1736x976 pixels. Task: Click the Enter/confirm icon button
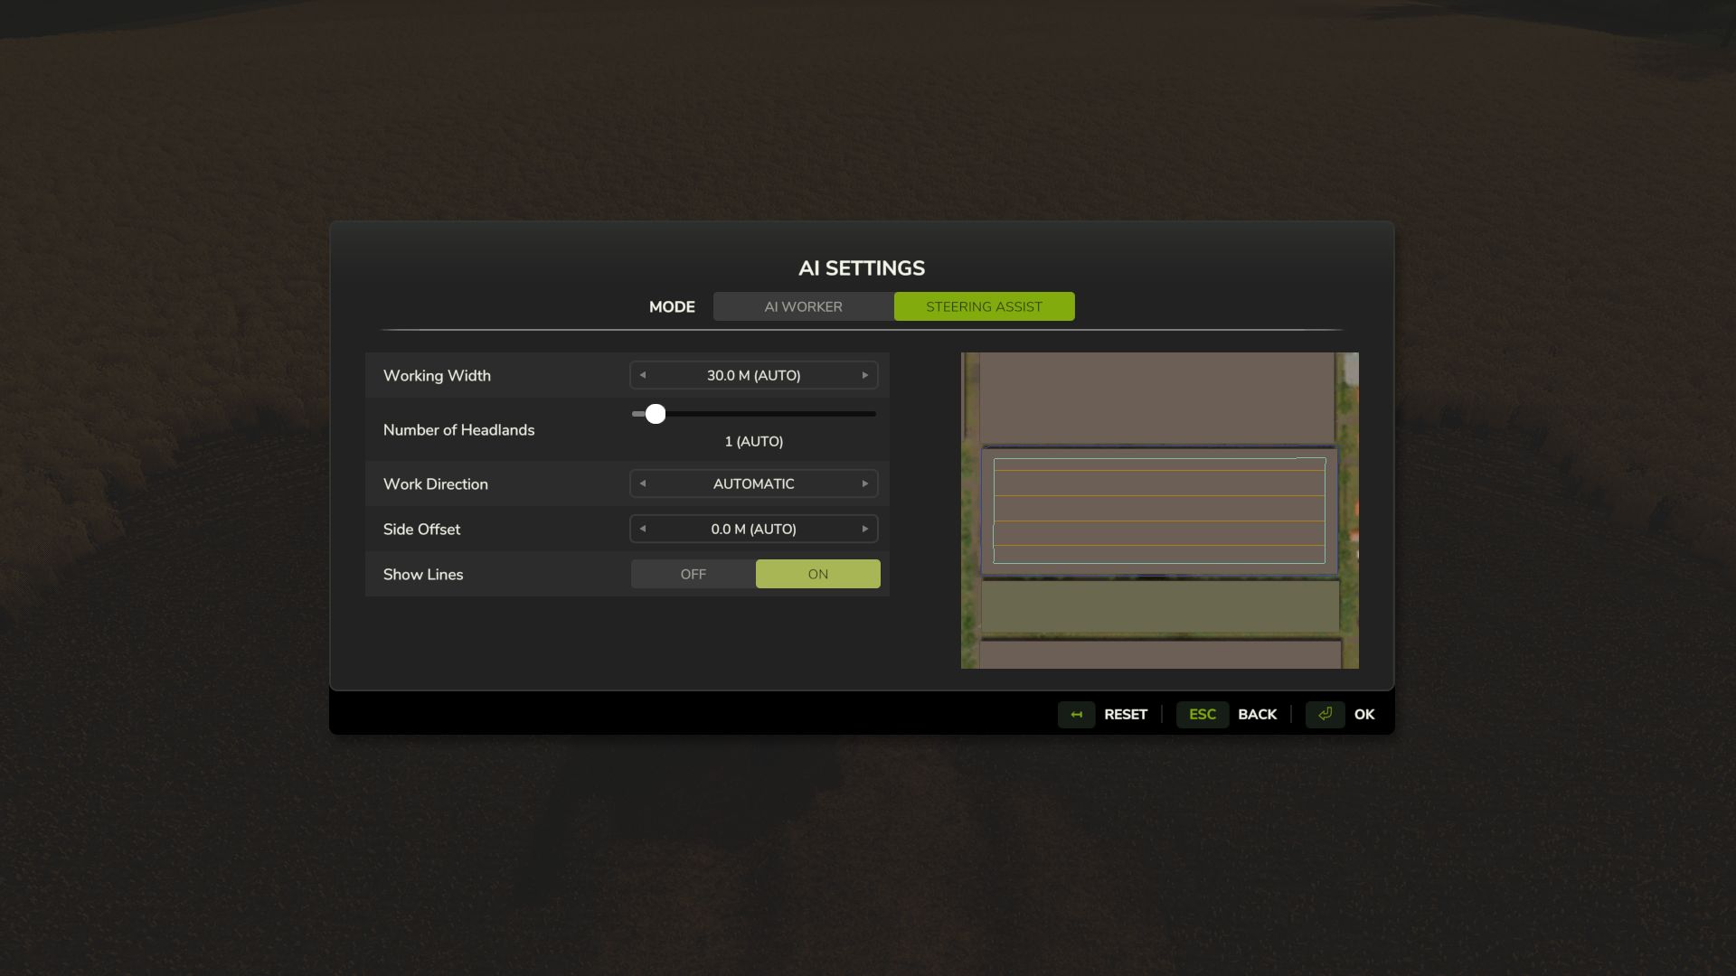(1325, 714)
